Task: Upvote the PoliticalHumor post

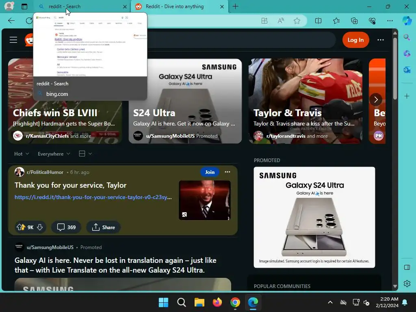Action: [20, 227]
